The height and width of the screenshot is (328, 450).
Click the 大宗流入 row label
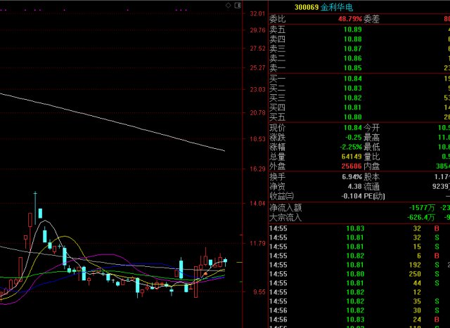[285, 217]
